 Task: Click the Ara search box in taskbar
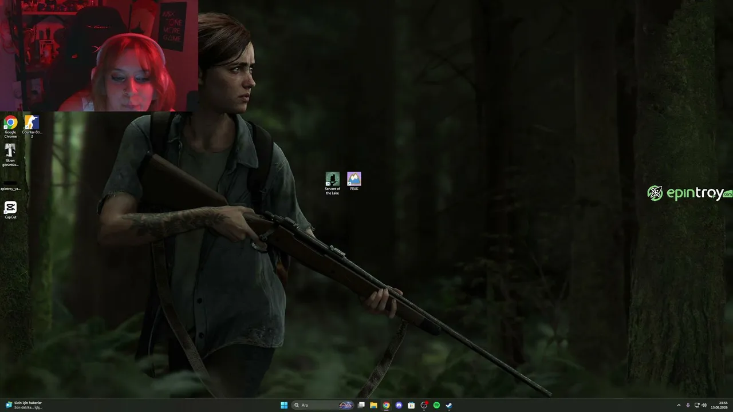(x=324, y=405)
